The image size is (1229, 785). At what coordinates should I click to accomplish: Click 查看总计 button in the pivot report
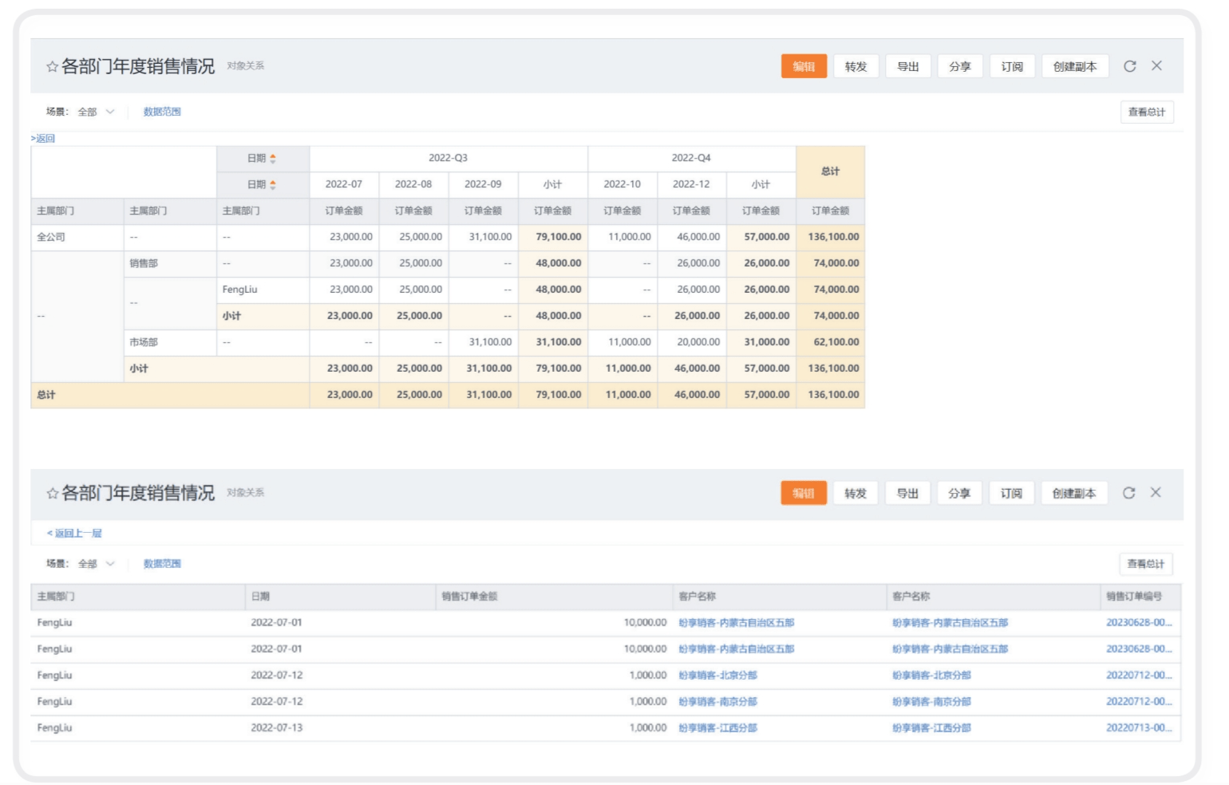click(x=1147, y=112)
